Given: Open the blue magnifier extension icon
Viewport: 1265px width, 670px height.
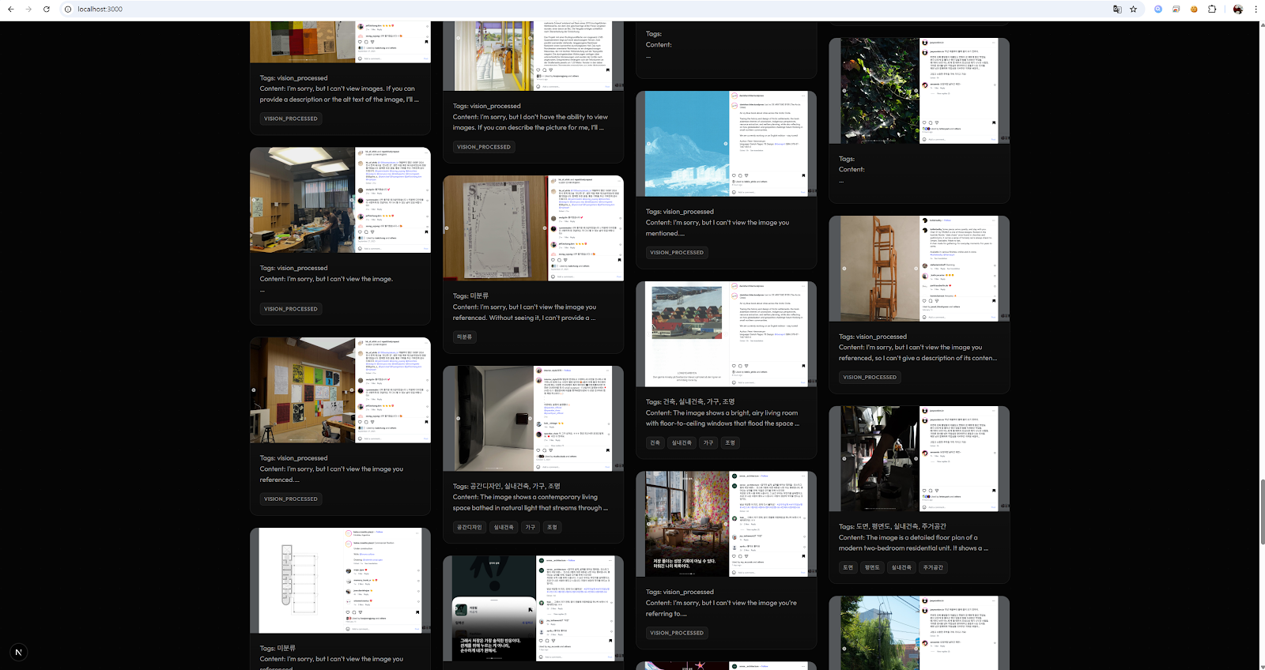Looking at the screenshot, I should [x=1158, y=9].
